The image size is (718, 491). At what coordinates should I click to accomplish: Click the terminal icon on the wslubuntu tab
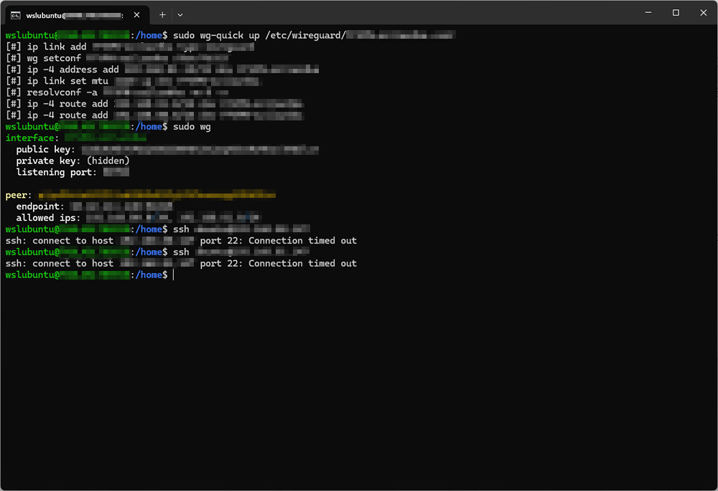click(x=16, y=16)
